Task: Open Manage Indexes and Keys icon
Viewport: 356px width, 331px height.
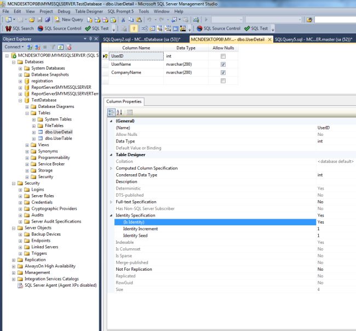Action: tap(152, 28)
